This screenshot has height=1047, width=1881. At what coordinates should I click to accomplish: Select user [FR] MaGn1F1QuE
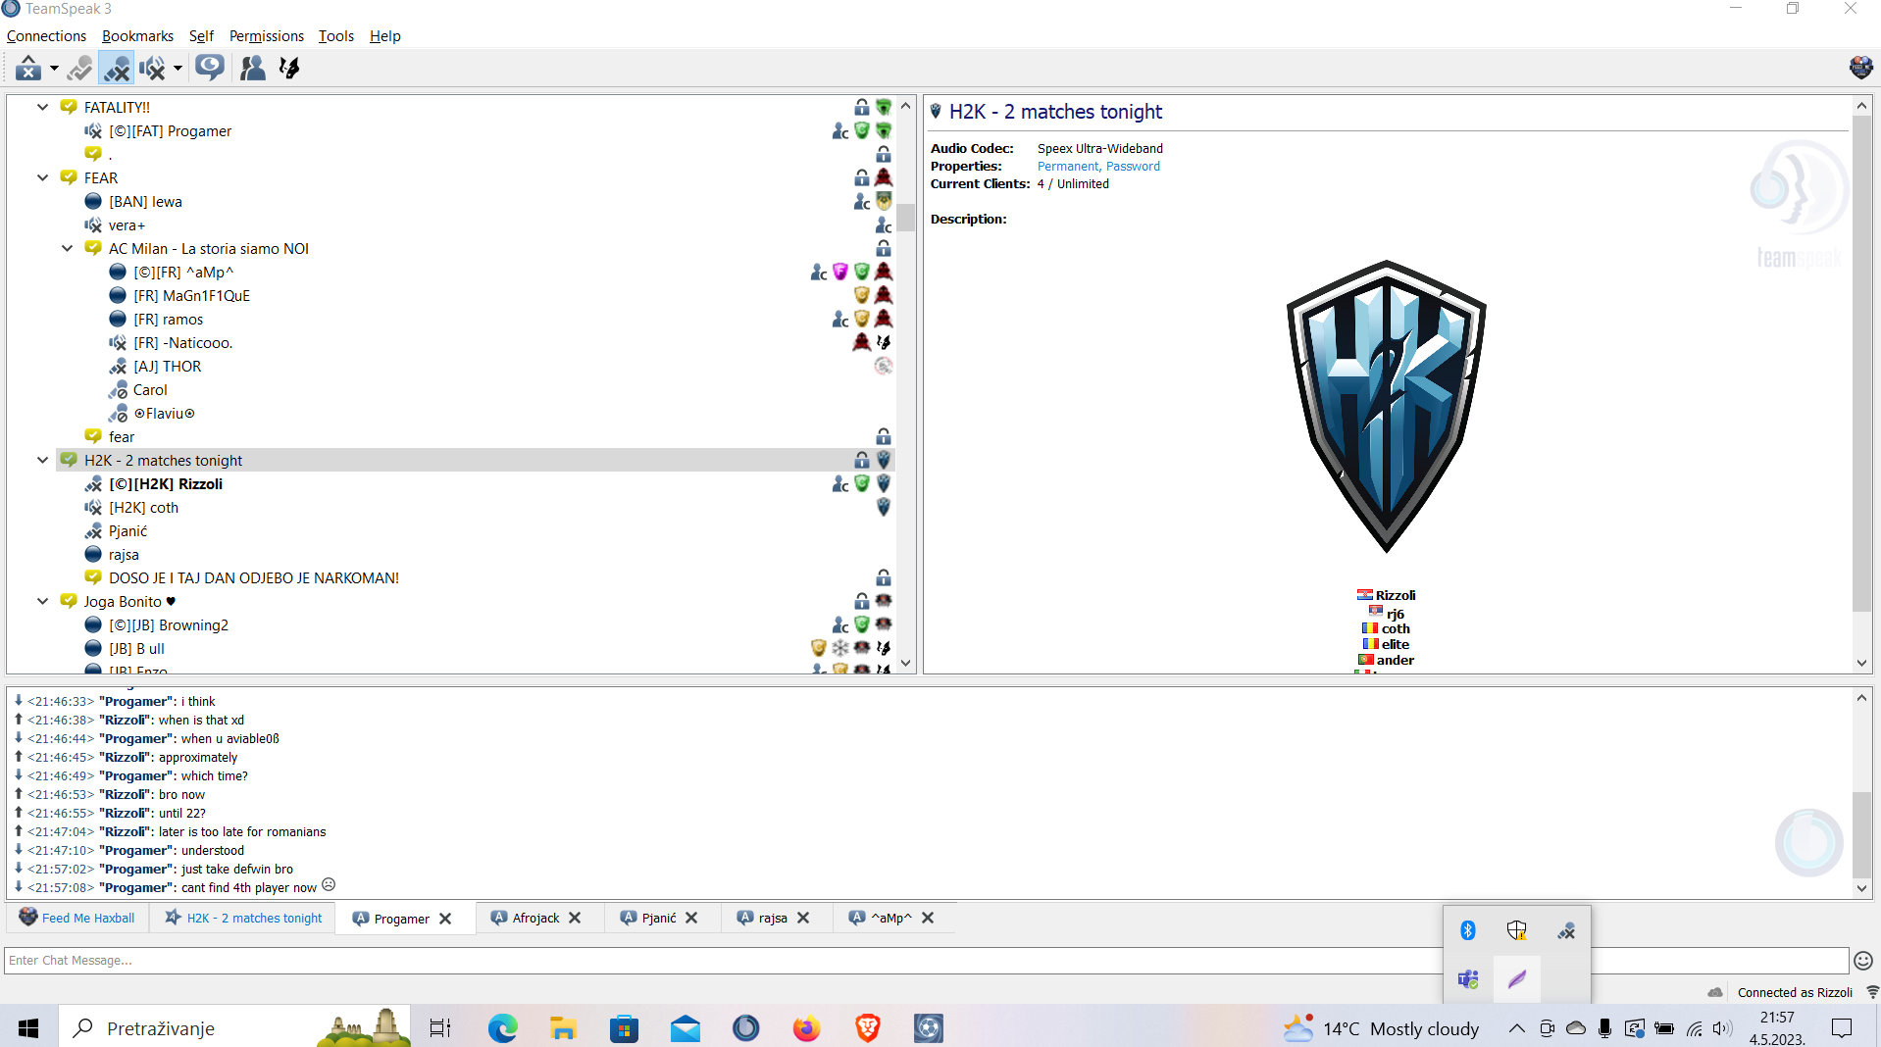point(191,296)
